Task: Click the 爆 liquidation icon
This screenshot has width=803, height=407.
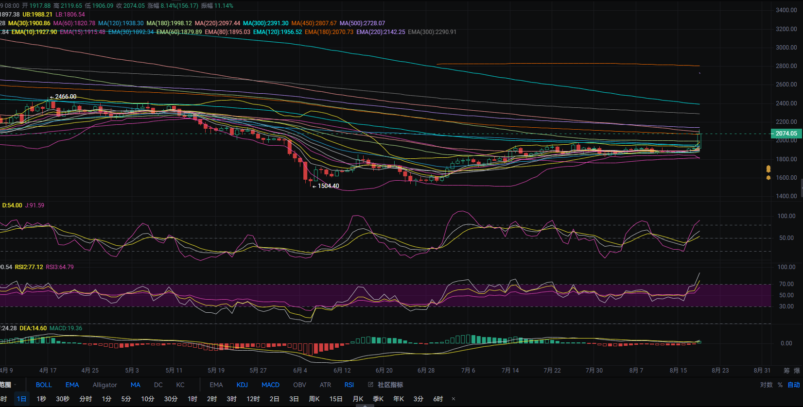Action: pyautogui.click(x=797, y=371)
